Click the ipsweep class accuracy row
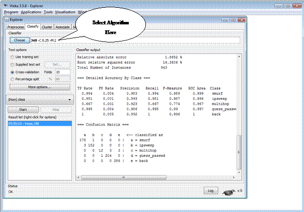Screen dimensions: 304x212 pos(154,99)
